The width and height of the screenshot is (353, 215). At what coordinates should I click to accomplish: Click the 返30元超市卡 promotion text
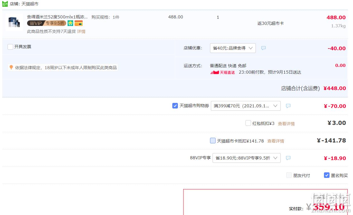pos(271,23)
